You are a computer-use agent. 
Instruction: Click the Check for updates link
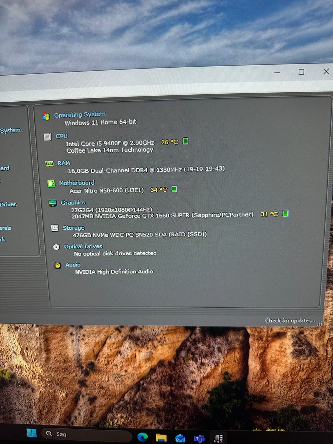(x=290, y=321)
